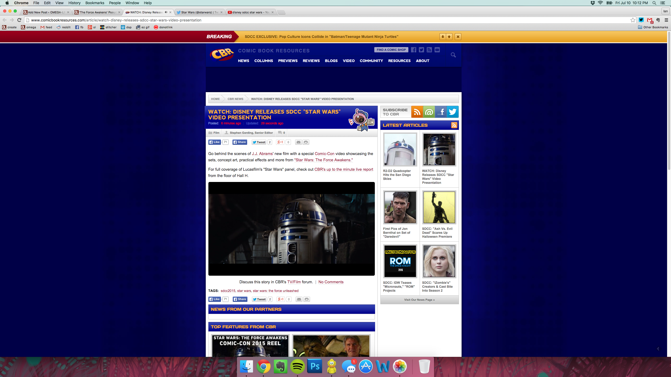Image resolution: width=671 pixels, height=377 pixels.
Task: Switch to Star Wars Twitter tab
Action: click(x=199, y=12)
